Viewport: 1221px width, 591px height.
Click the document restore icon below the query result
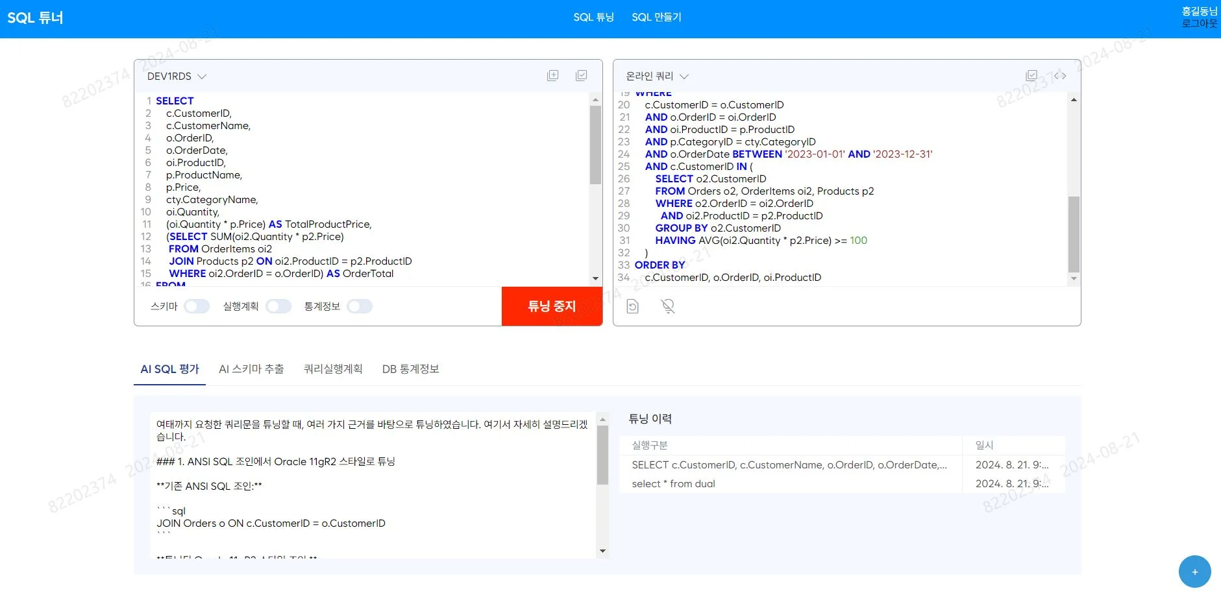pos(633,306)
